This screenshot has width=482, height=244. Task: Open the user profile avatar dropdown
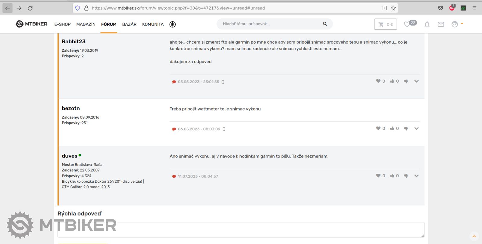[x=457, y=24]
